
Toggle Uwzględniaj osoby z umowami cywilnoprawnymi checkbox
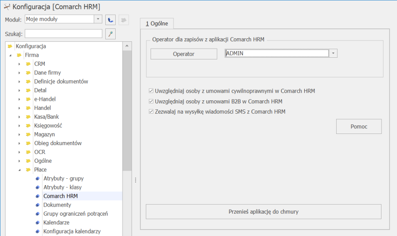point(151,91)
